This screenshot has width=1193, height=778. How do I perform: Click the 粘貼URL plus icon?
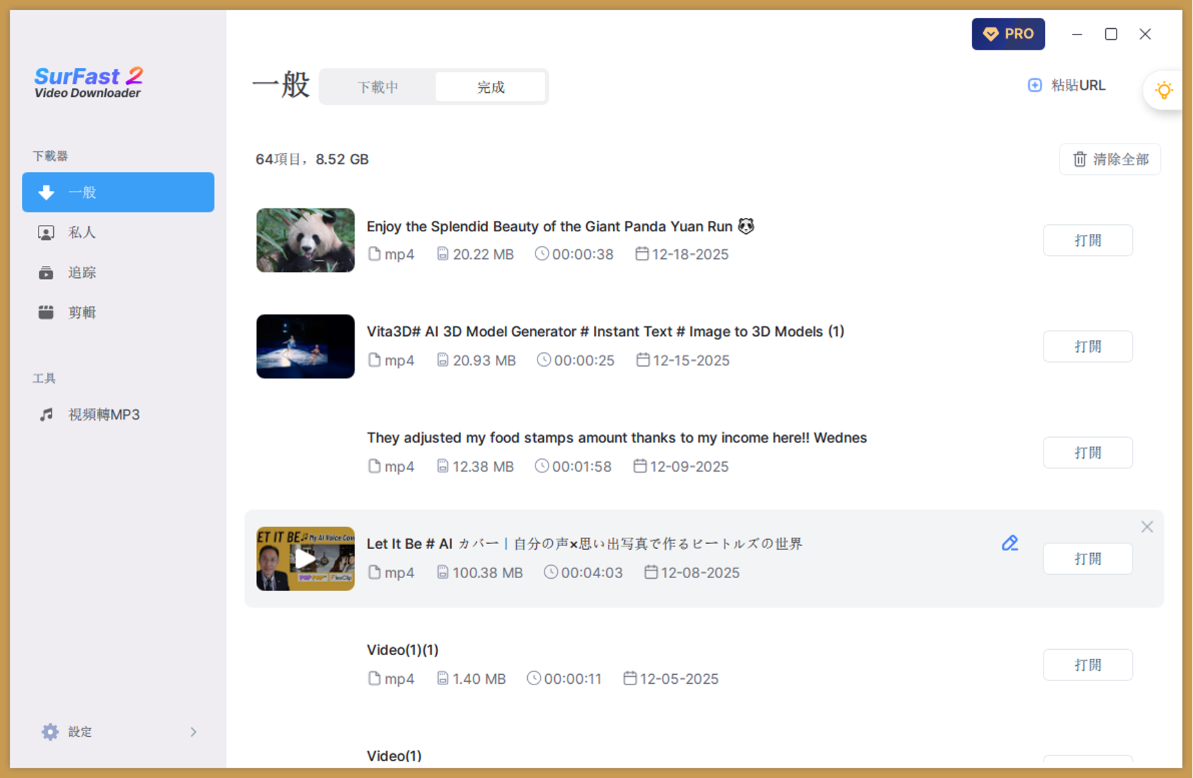click(1035, 85)
